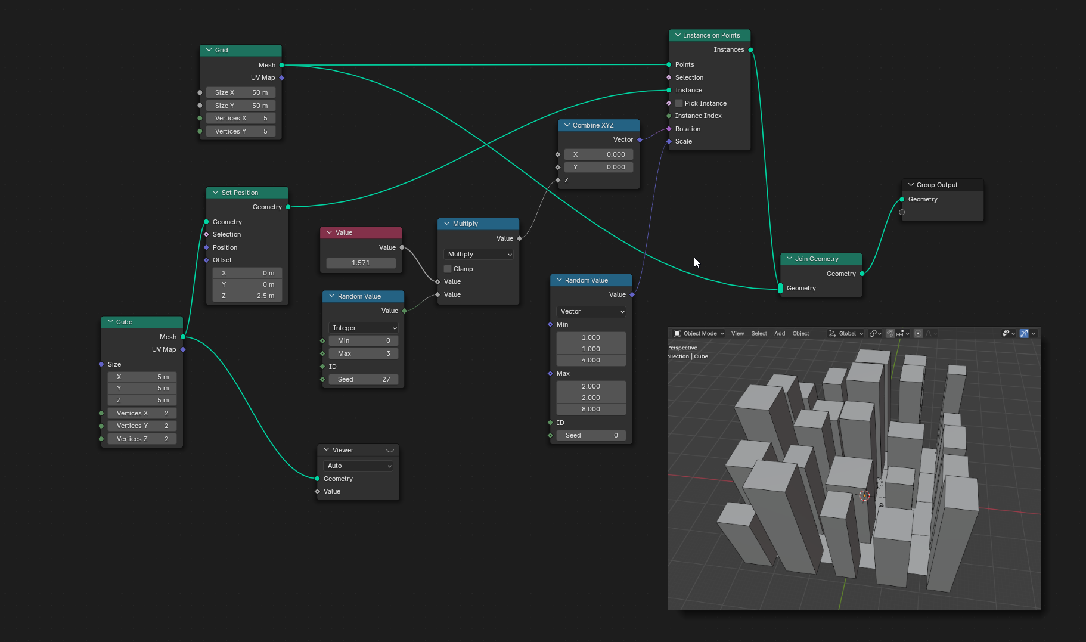1086x642 pixels.
Task: Open the Viewer Auto domain dropdown
Action: pyautogui.click(x=358, y=466)
